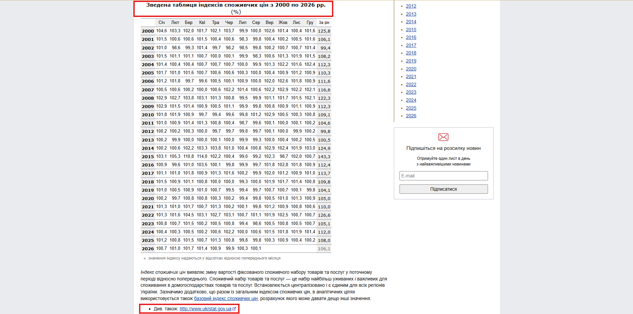Click the 2015 annual value 143,3
This screenshot has height=314, width=633.
(x=324, y=157)
